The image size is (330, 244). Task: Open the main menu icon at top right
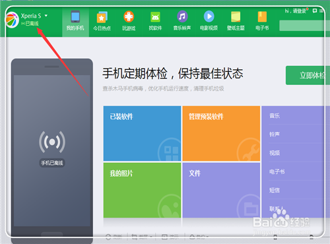pyautogui.click(x=321, y=11)
